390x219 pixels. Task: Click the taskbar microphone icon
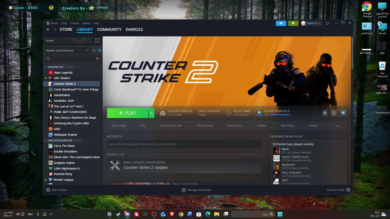[x=38, y=214]
